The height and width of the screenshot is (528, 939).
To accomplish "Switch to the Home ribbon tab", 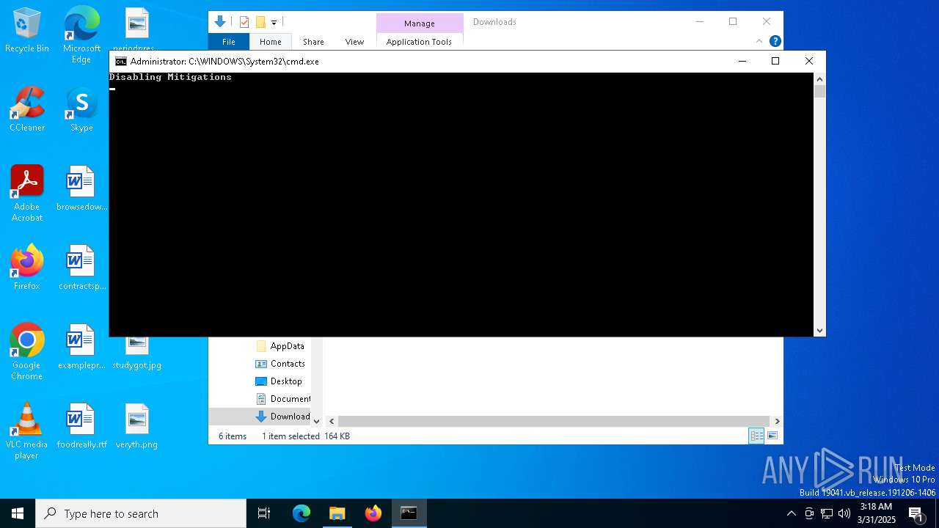I will click(271, 42).
